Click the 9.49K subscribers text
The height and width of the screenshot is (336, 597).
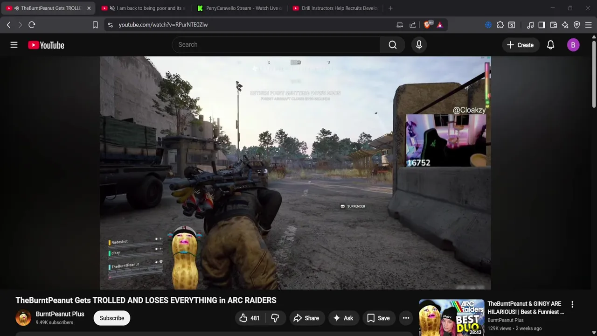55,322
